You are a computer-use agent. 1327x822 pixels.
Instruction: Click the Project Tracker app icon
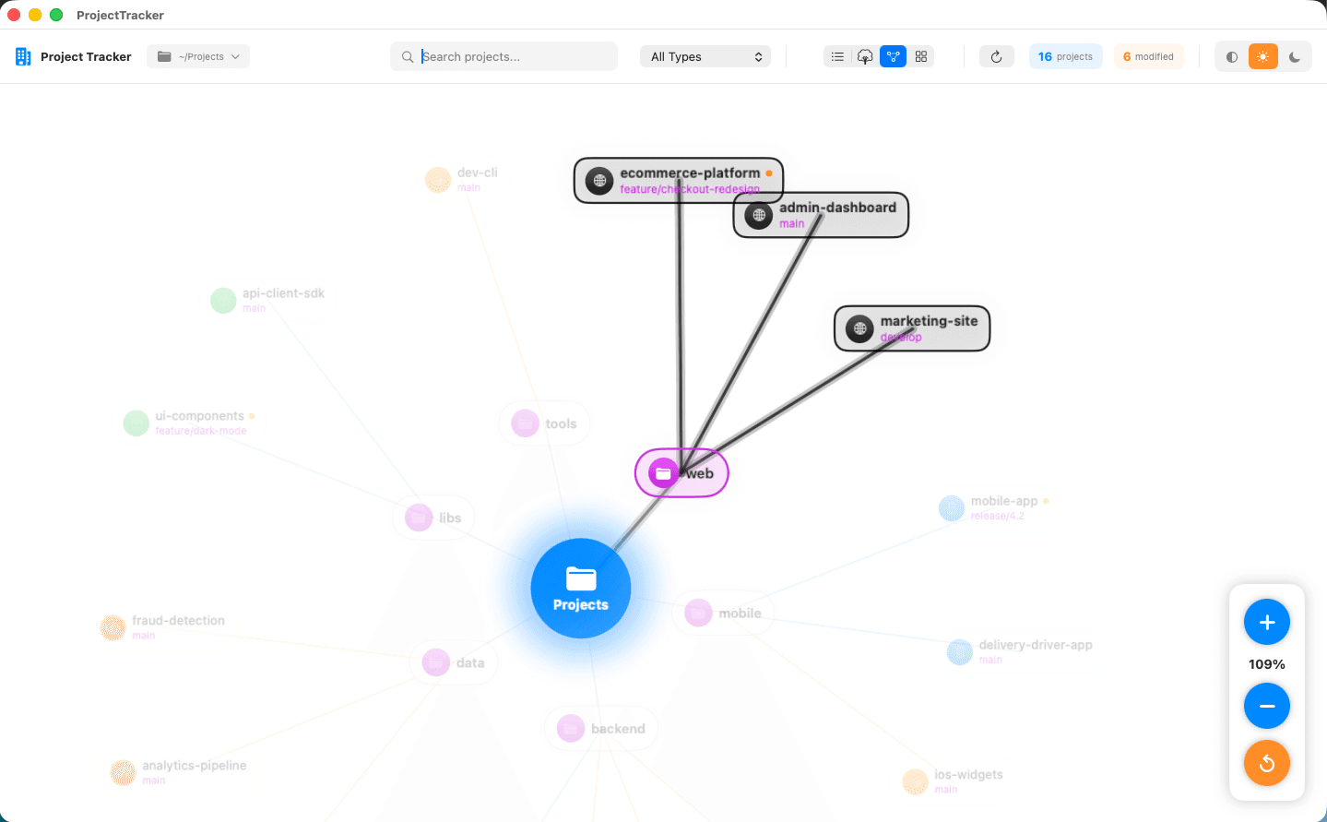pos(25,56)
